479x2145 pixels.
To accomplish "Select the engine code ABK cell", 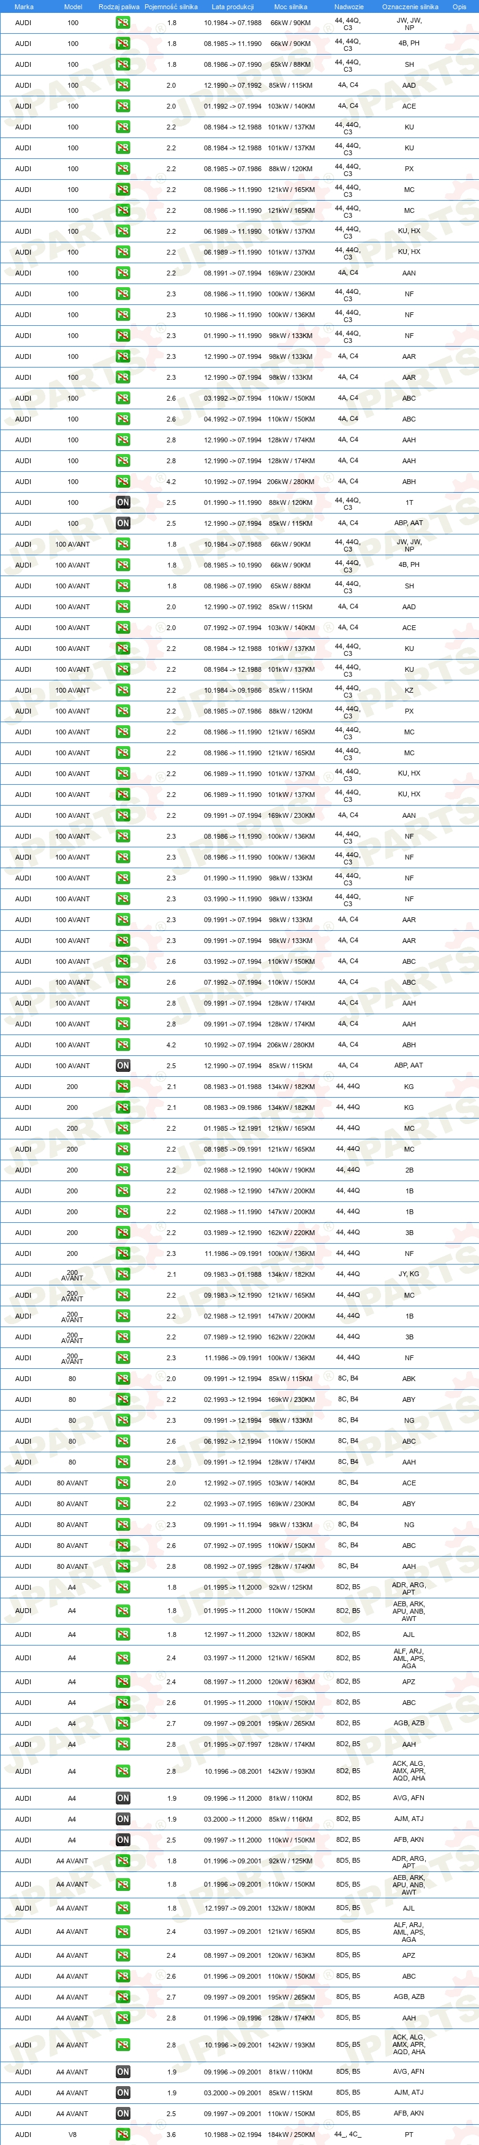I will [x=409, y=1379].
